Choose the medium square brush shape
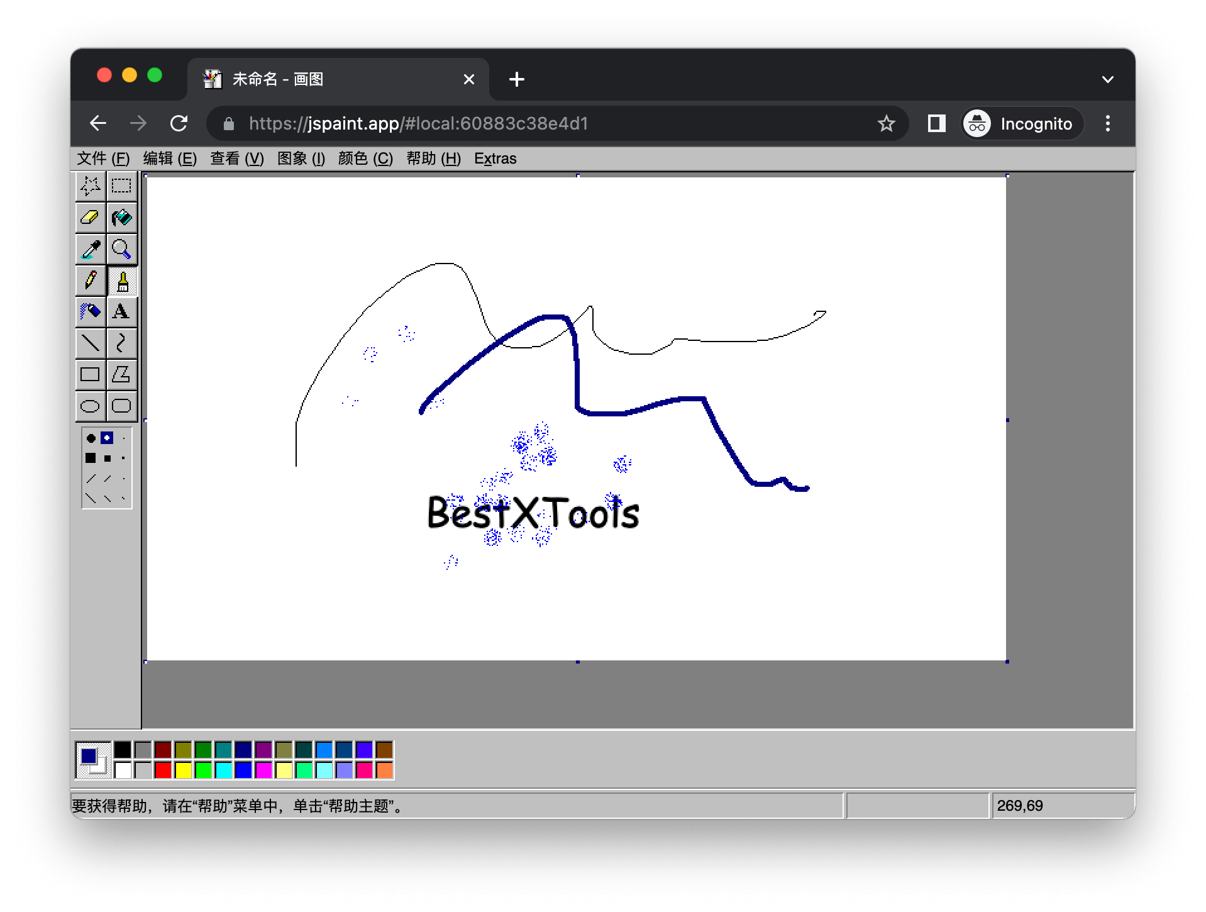Image resolution: width=1206 pixels, height=912 pixels. tap(108, 459)
